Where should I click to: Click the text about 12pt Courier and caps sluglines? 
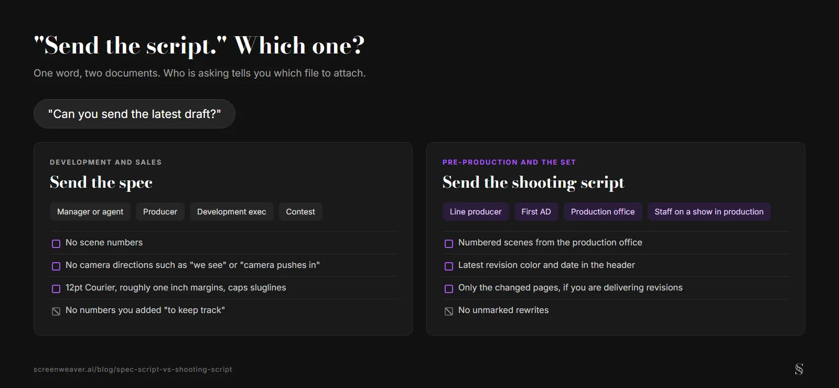176,287
